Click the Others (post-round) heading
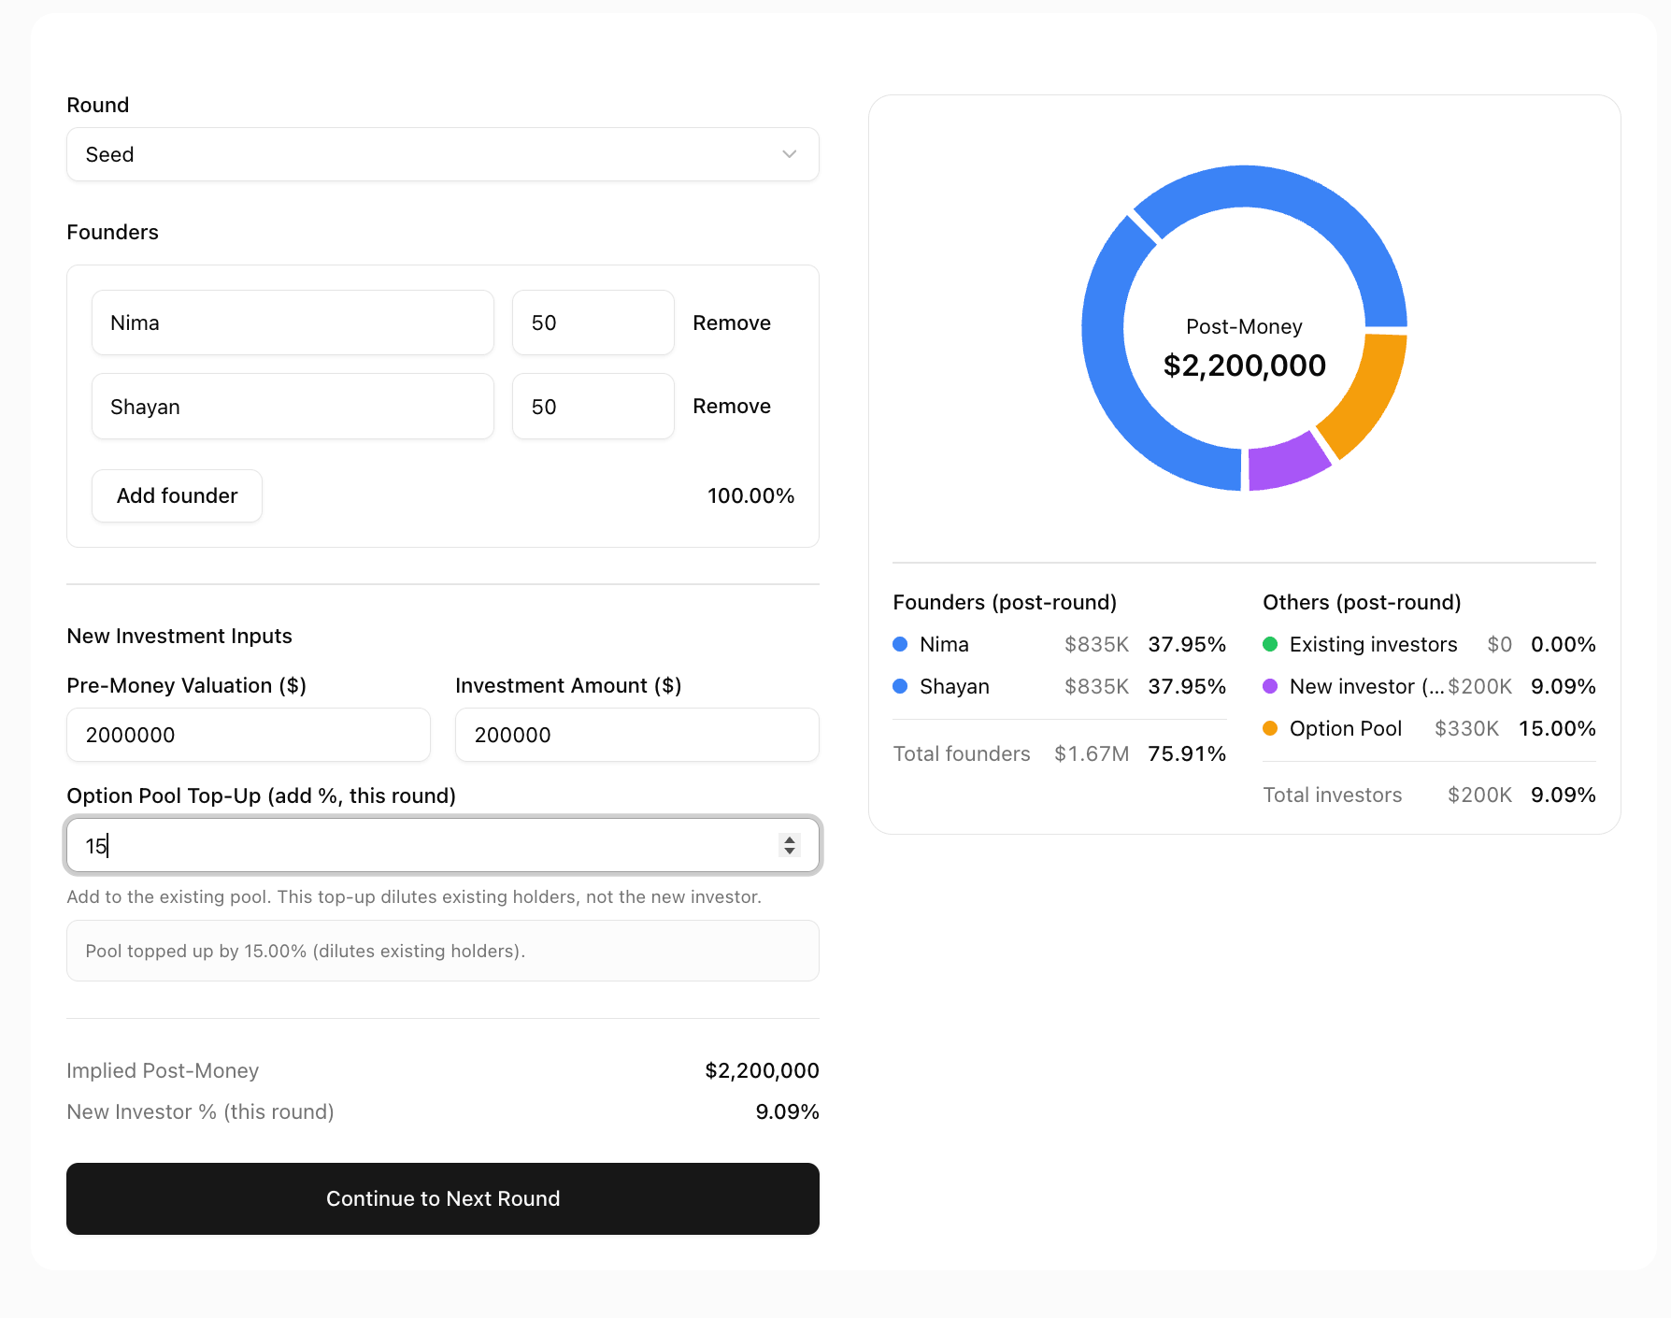 click(1362, 602)
